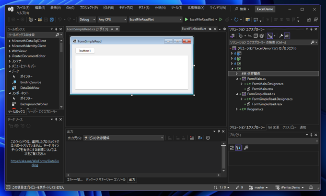Switch to the Git changes (Git 変更) tab
The image size is (326, 196).
click(273, 127)
